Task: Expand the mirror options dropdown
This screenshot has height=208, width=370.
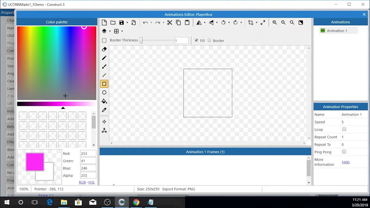Action: tap(205, 23)
